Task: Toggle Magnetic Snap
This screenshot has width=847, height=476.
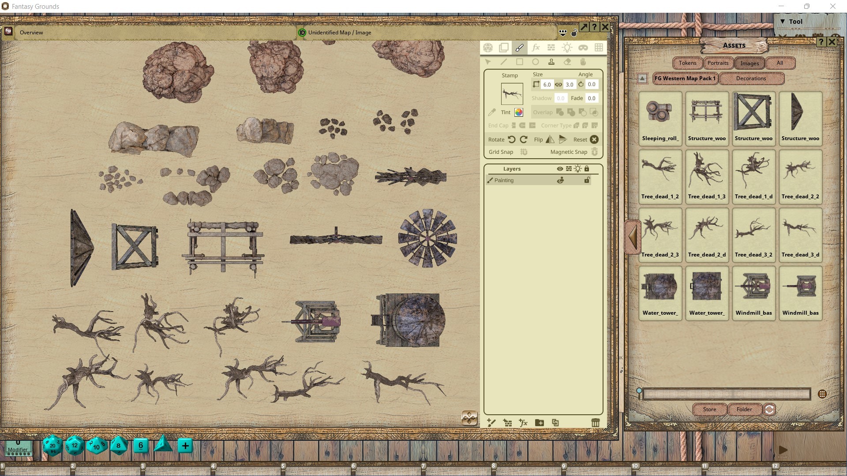Action: click(x=594, y=152)
